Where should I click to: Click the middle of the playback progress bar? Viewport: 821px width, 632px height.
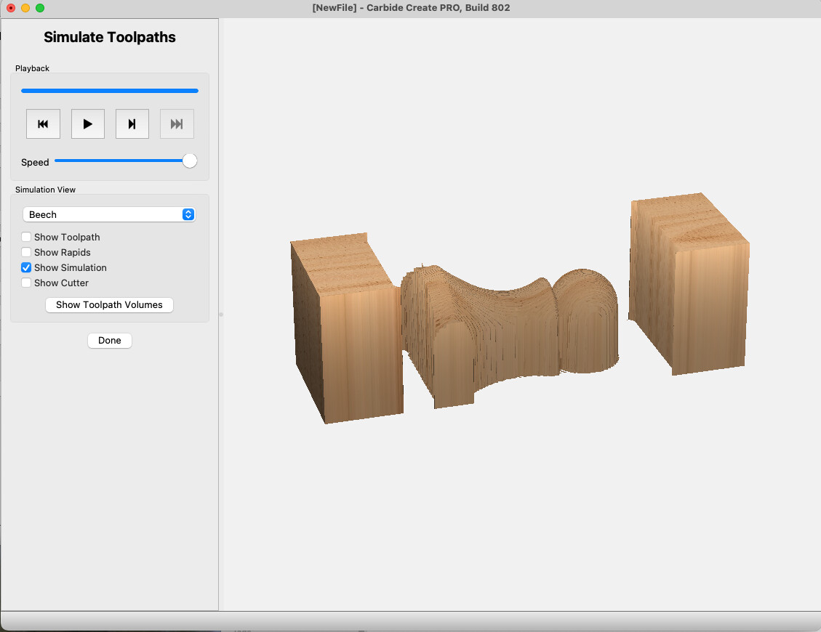point(110,91)
